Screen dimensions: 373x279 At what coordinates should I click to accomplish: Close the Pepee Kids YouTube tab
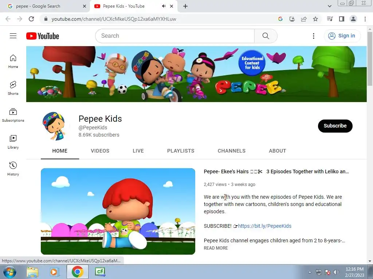172,6
